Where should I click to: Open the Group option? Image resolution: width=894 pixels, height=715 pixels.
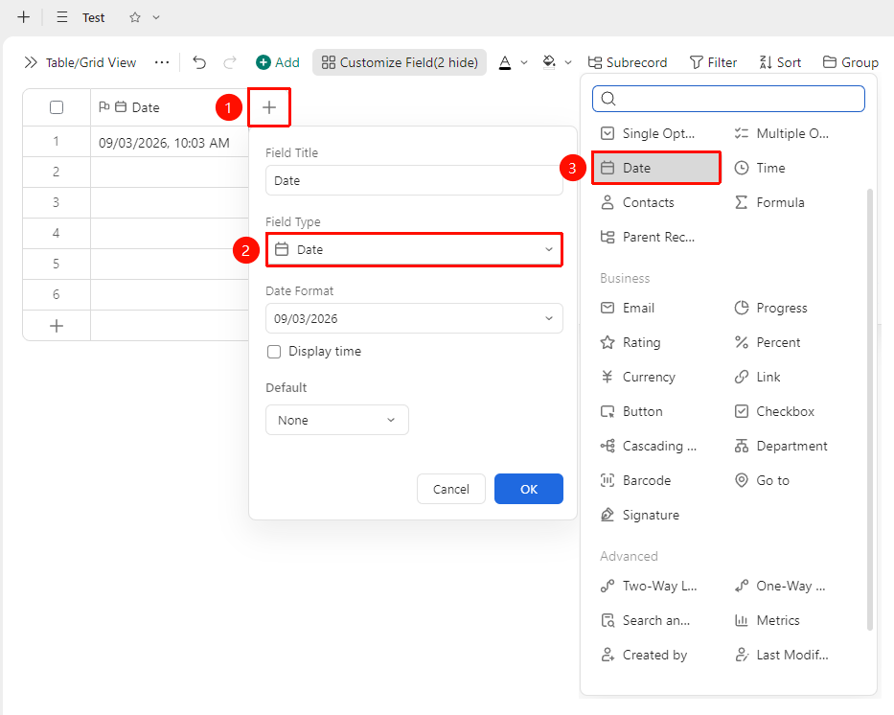[x=851, y=62]
